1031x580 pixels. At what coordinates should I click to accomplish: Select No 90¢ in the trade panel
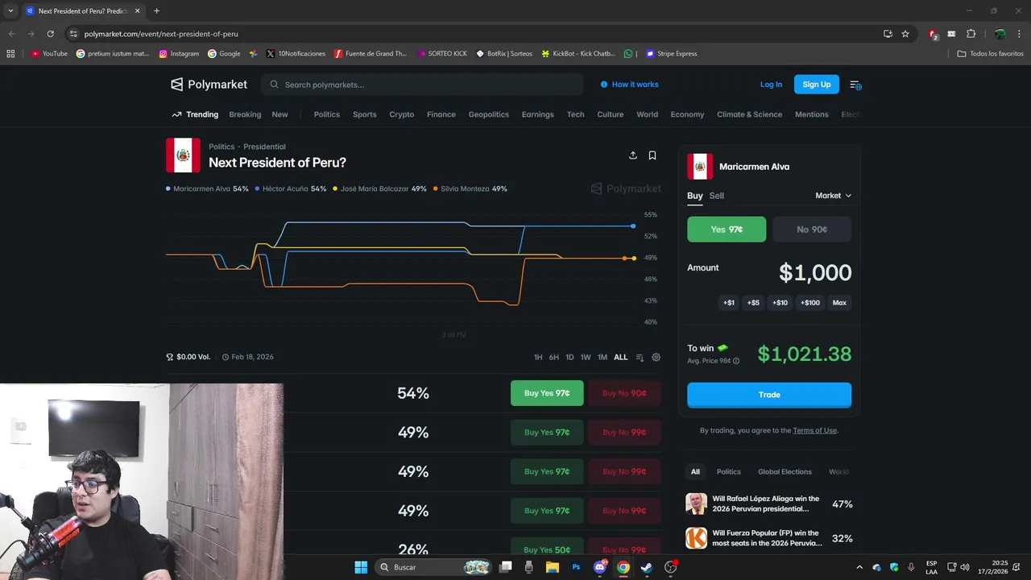[812, 230]
